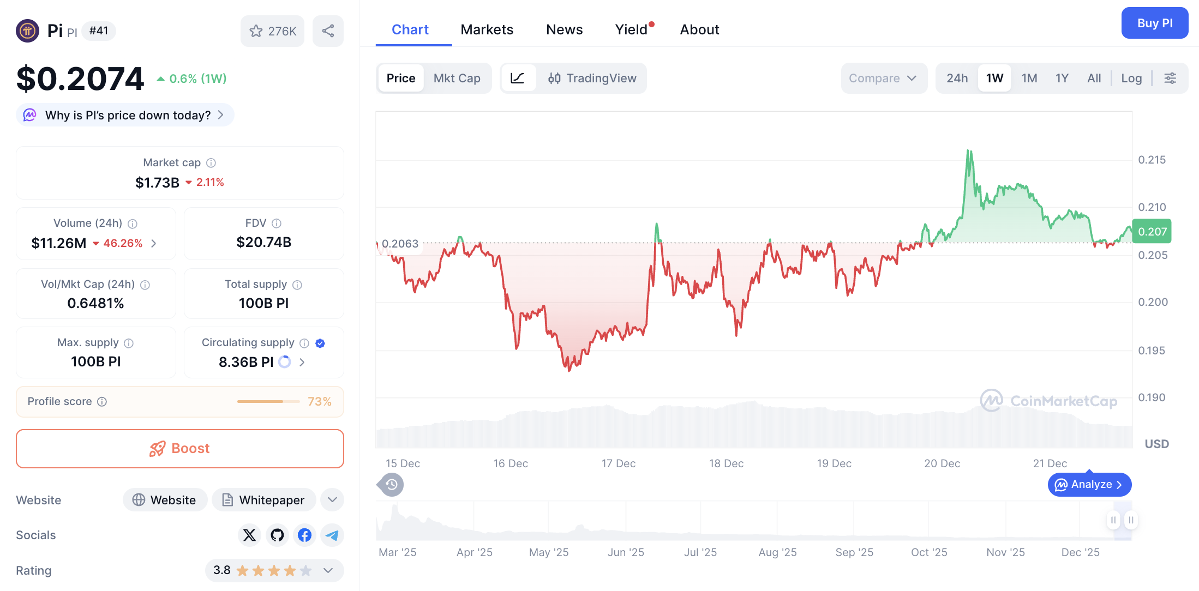Switch to the Markets tab
This screenshot has width=1199, height=591.
487,29
